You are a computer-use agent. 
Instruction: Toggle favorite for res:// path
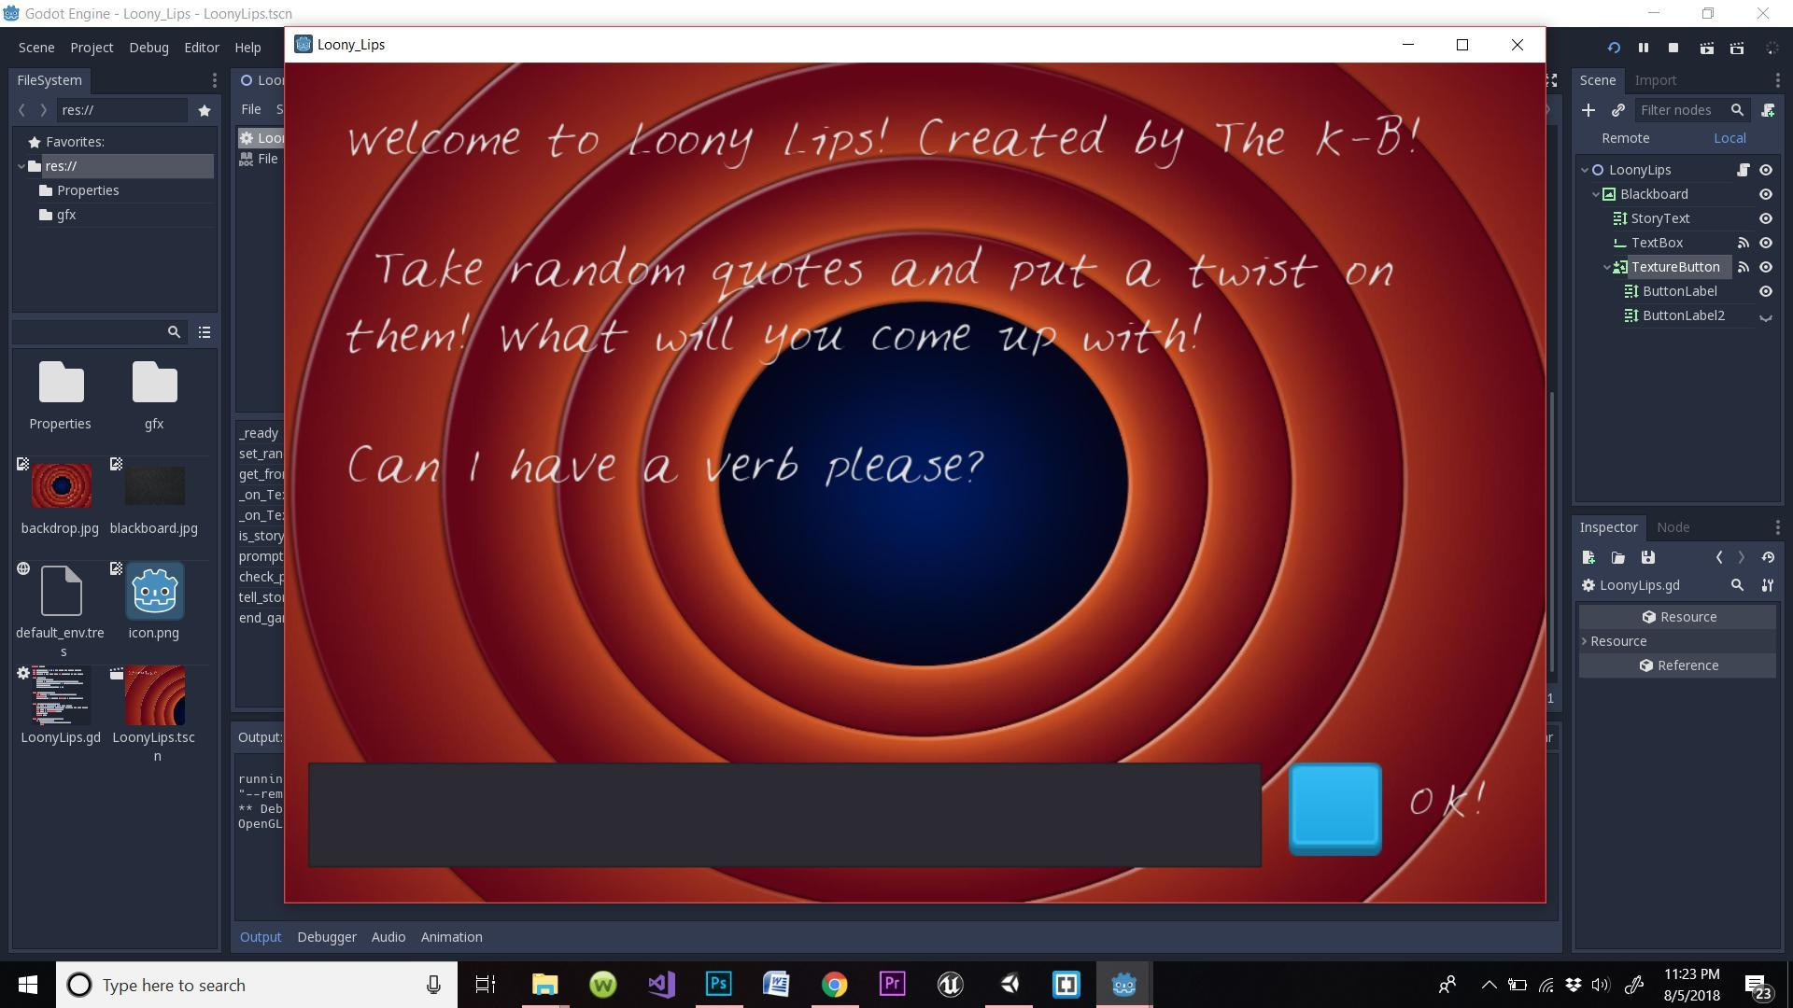(x=205, y=110)
